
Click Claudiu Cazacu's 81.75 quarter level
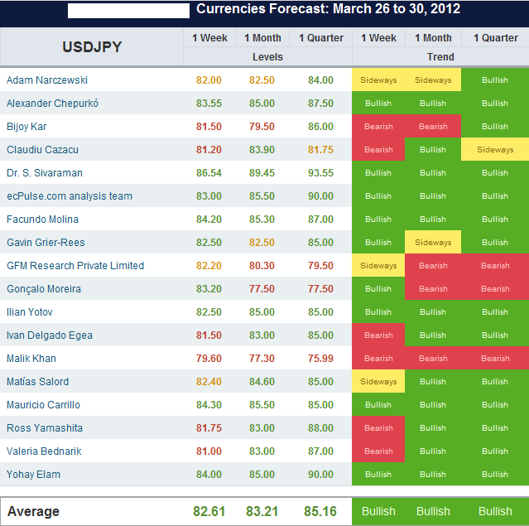tap(320, 150)
